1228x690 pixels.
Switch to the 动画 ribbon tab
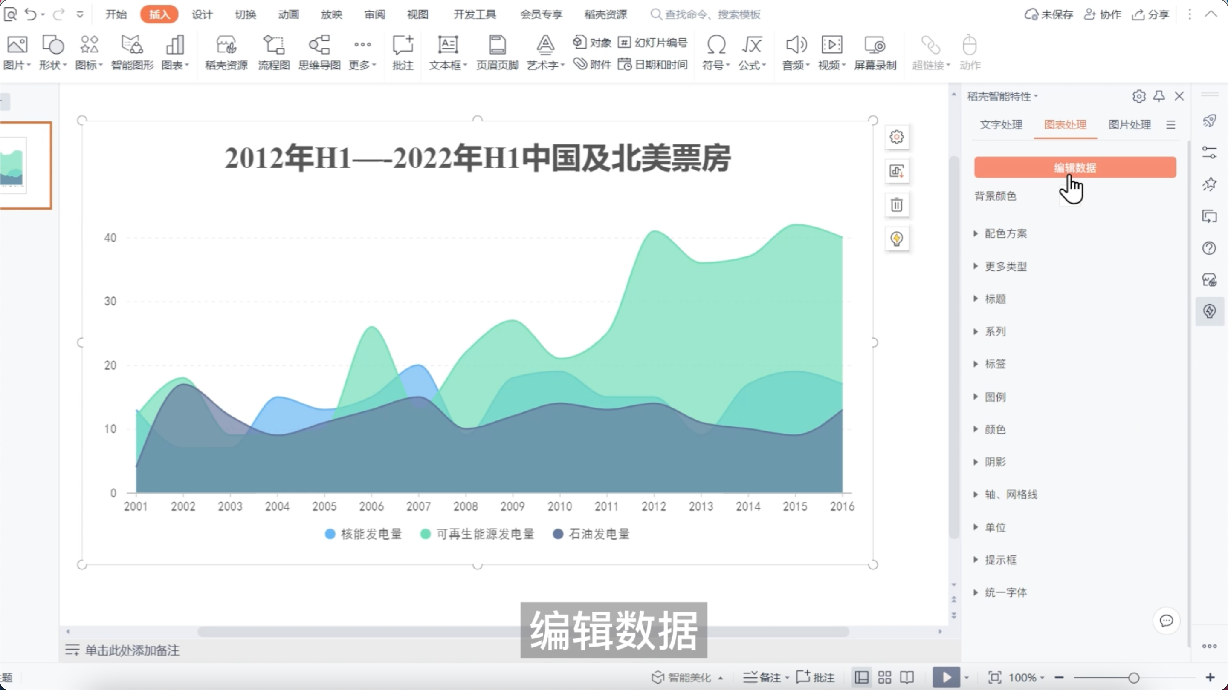click(288, 14)
